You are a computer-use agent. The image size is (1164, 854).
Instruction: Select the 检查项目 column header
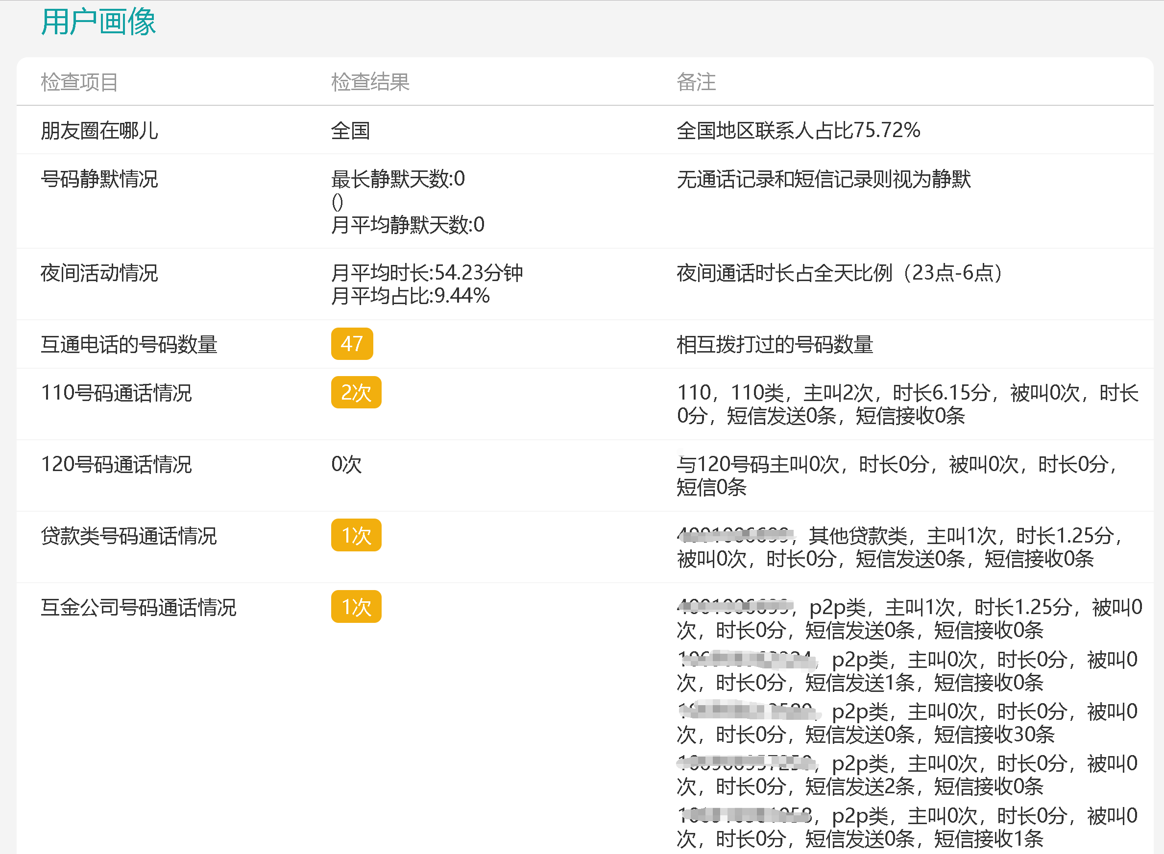80,82
